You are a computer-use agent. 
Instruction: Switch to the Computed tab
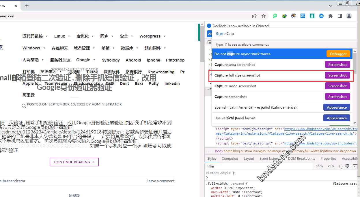coord(230,159)
